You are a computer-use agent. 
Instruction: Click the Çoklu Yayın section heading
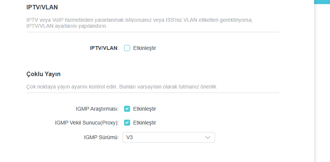pos(43,74)
